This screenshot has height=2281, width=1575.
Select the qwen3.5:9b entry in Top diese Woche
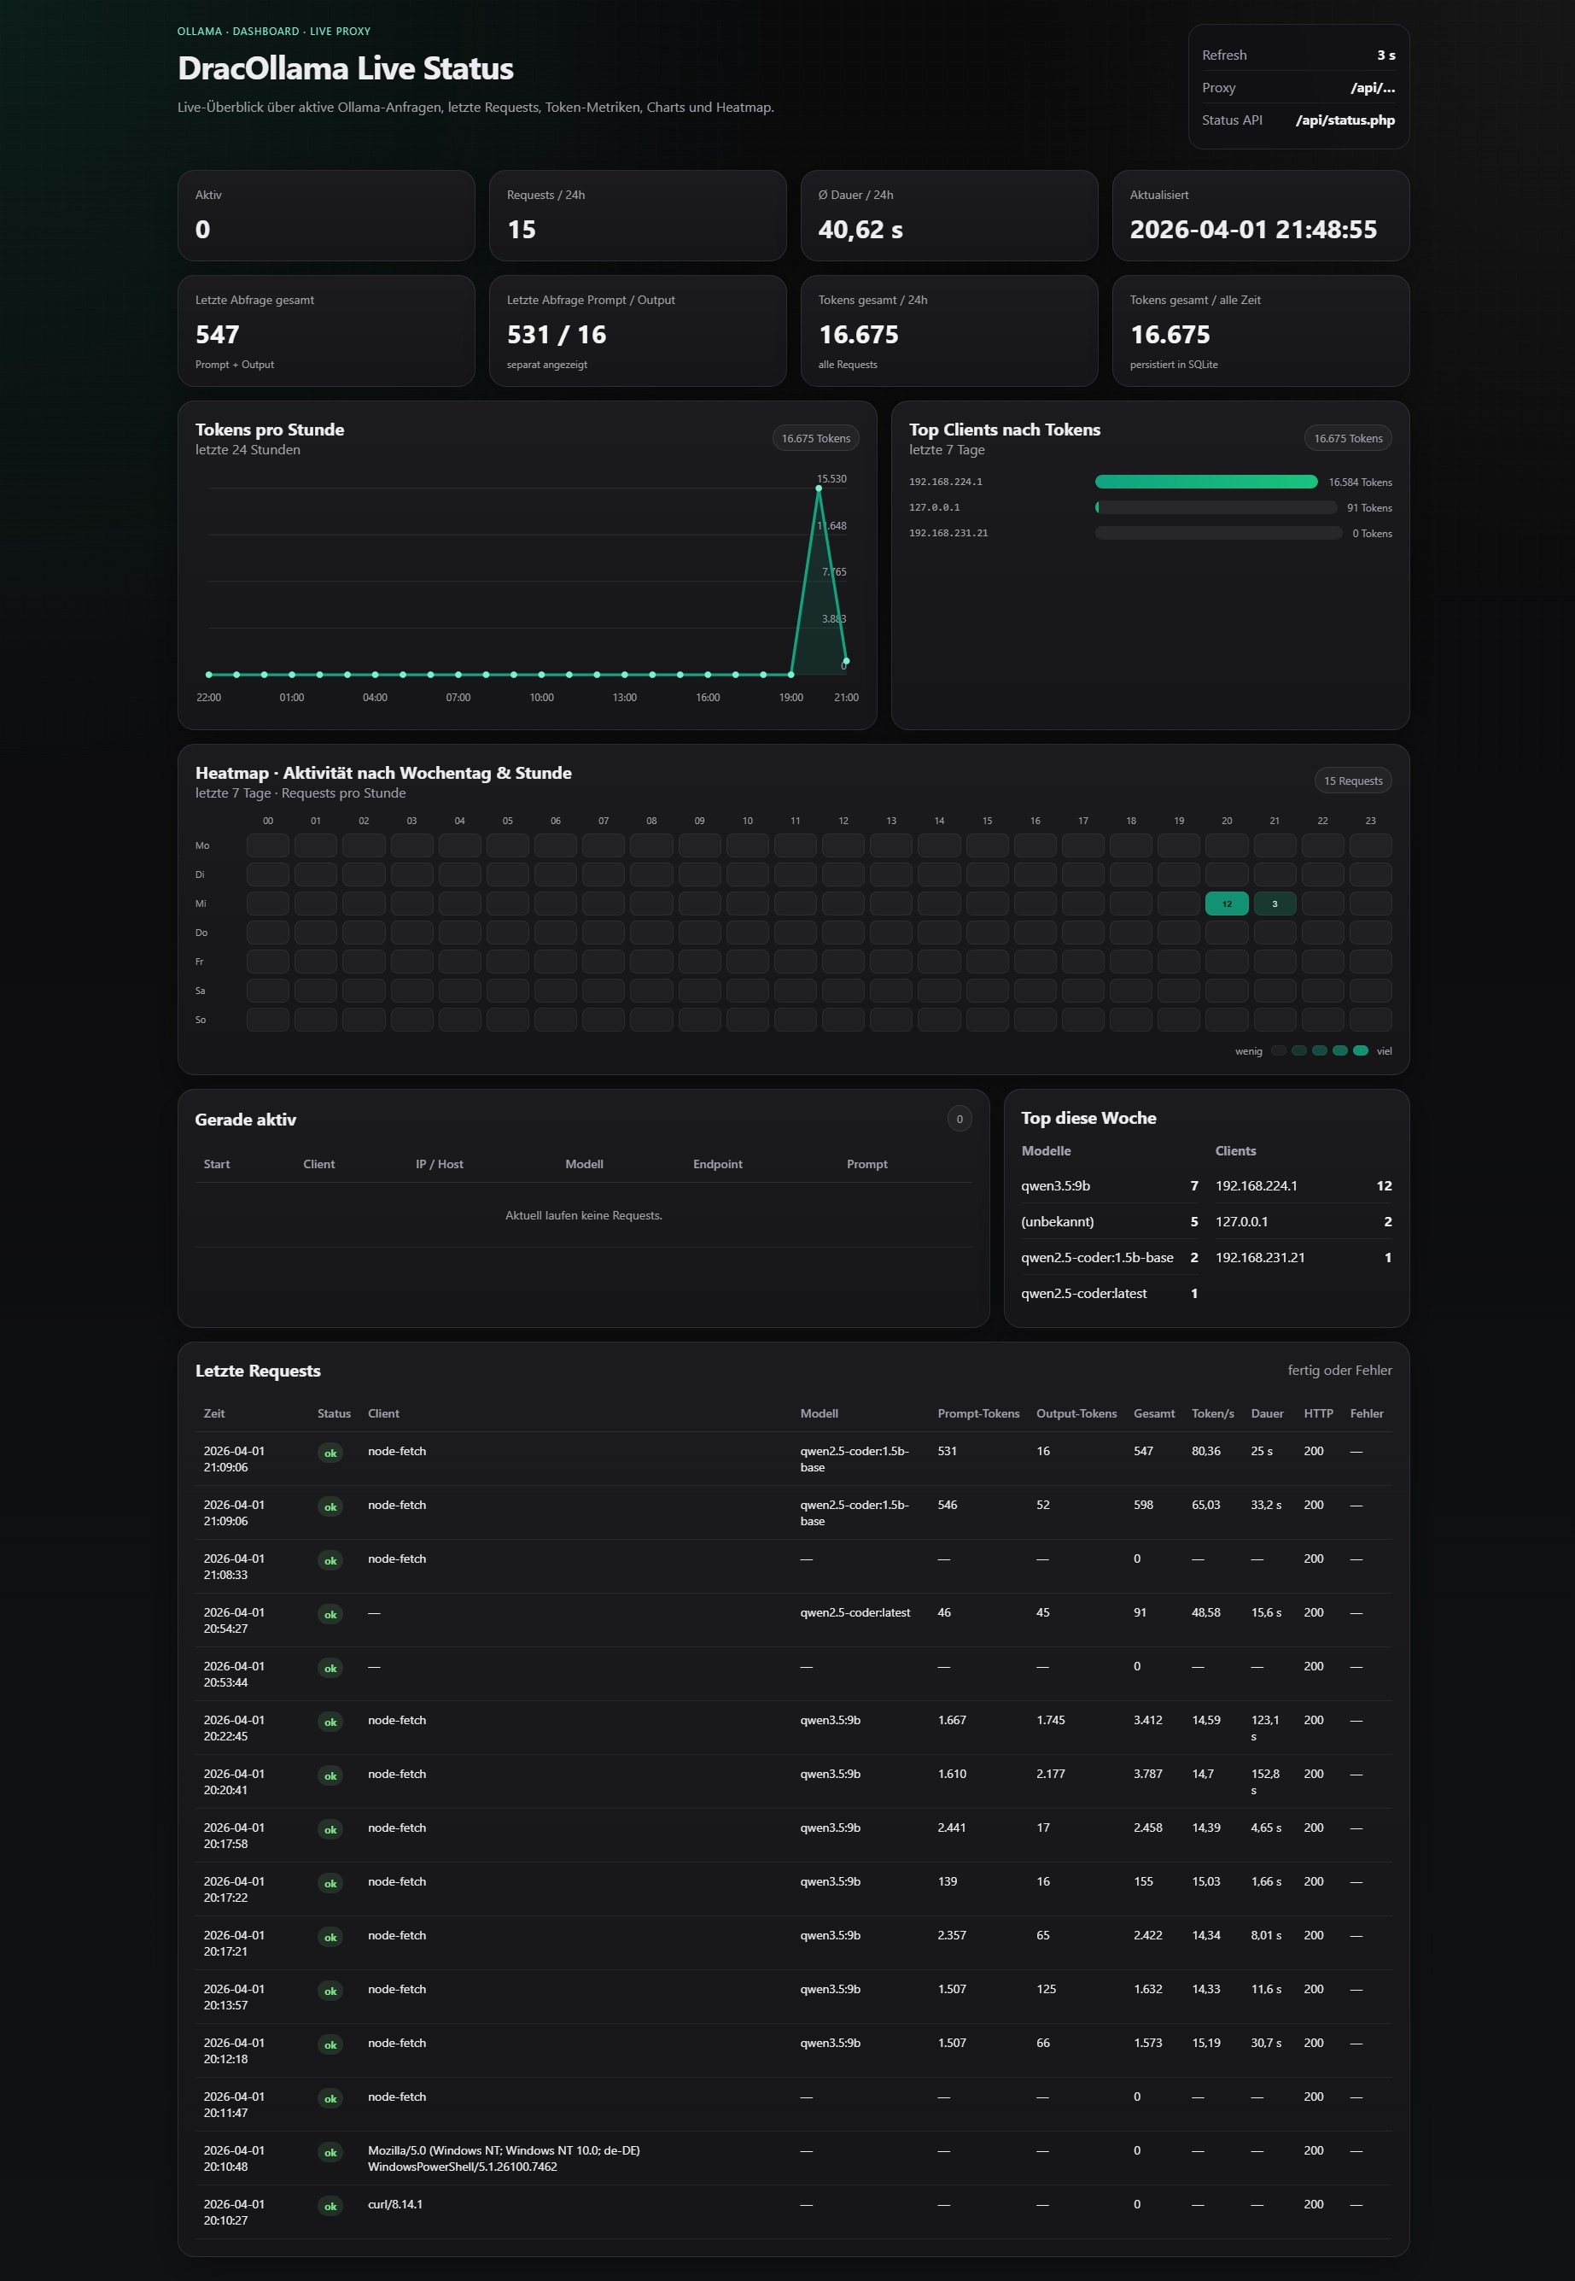tap(1055, 1185)
